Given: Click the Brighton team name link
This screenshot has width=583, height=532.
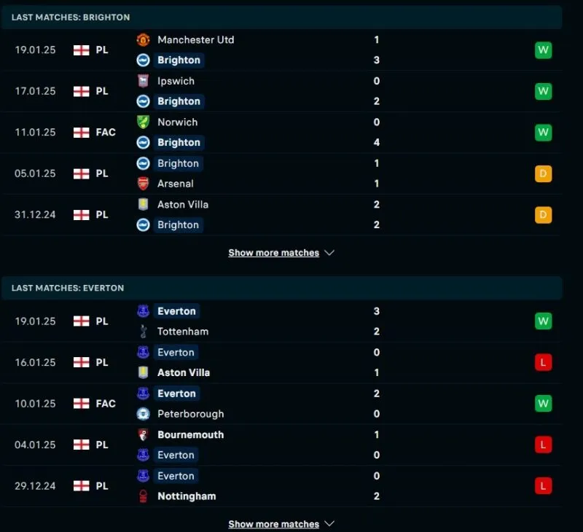Looking at the screenshot, I should click(x=179, y=60).
